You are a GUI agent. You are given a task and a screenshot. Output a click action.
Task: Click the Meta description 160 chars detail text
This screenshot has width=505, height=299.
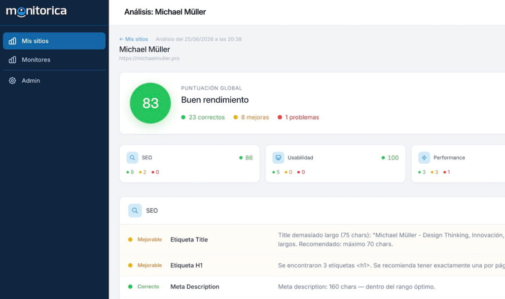click(x=357, y=287)
